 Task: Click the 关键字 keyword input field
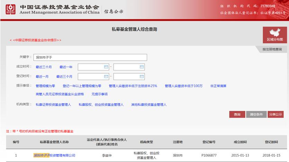click(90, 57)
